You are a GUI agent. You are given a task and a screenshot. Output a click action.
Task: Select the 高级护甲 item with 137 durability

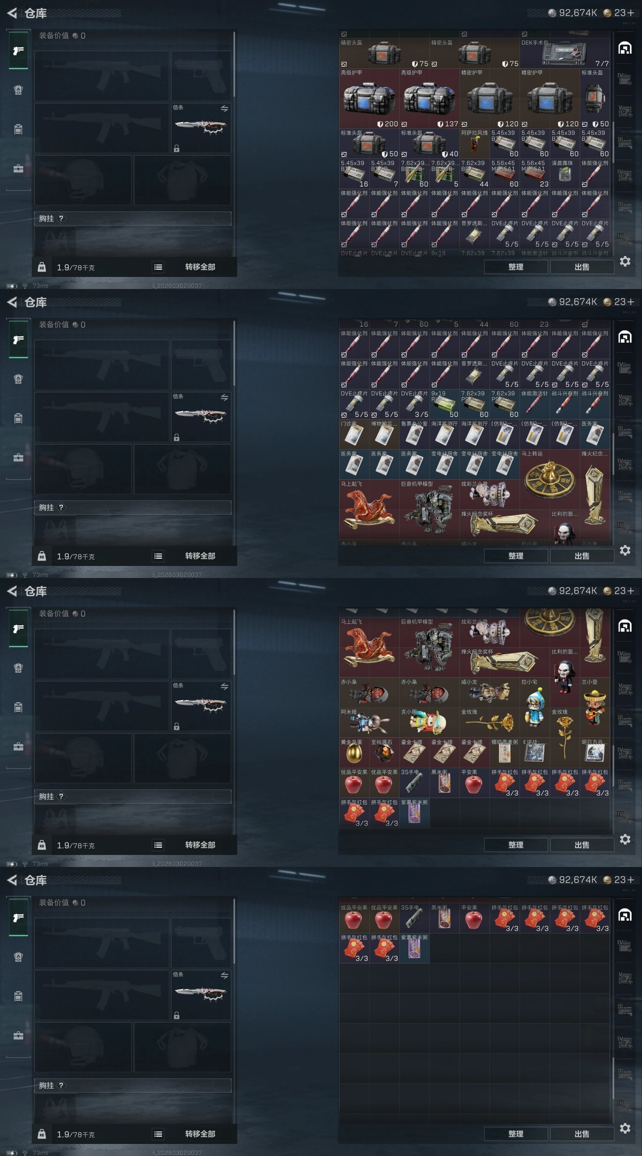429,98
